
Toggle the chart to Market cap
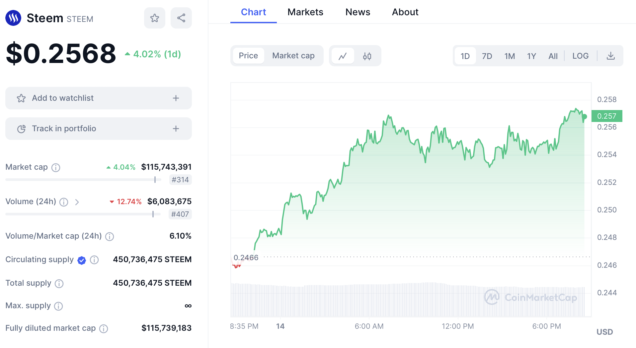tap(293, 56)
